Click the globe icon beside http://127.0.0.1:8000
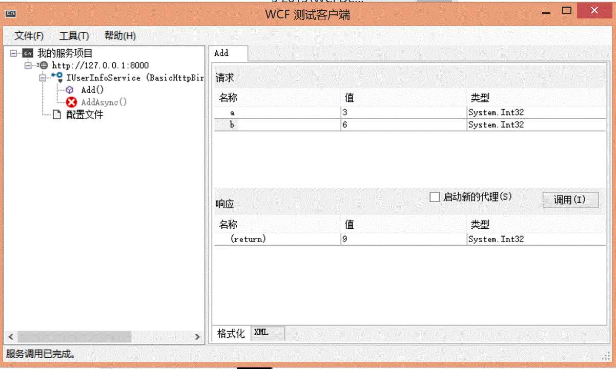Image resolution: width=616 pixels, height=369 pixels. click(45, 65)
